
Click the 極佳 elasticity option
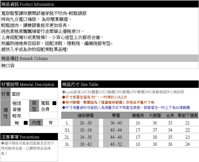[x=17, y=103]
